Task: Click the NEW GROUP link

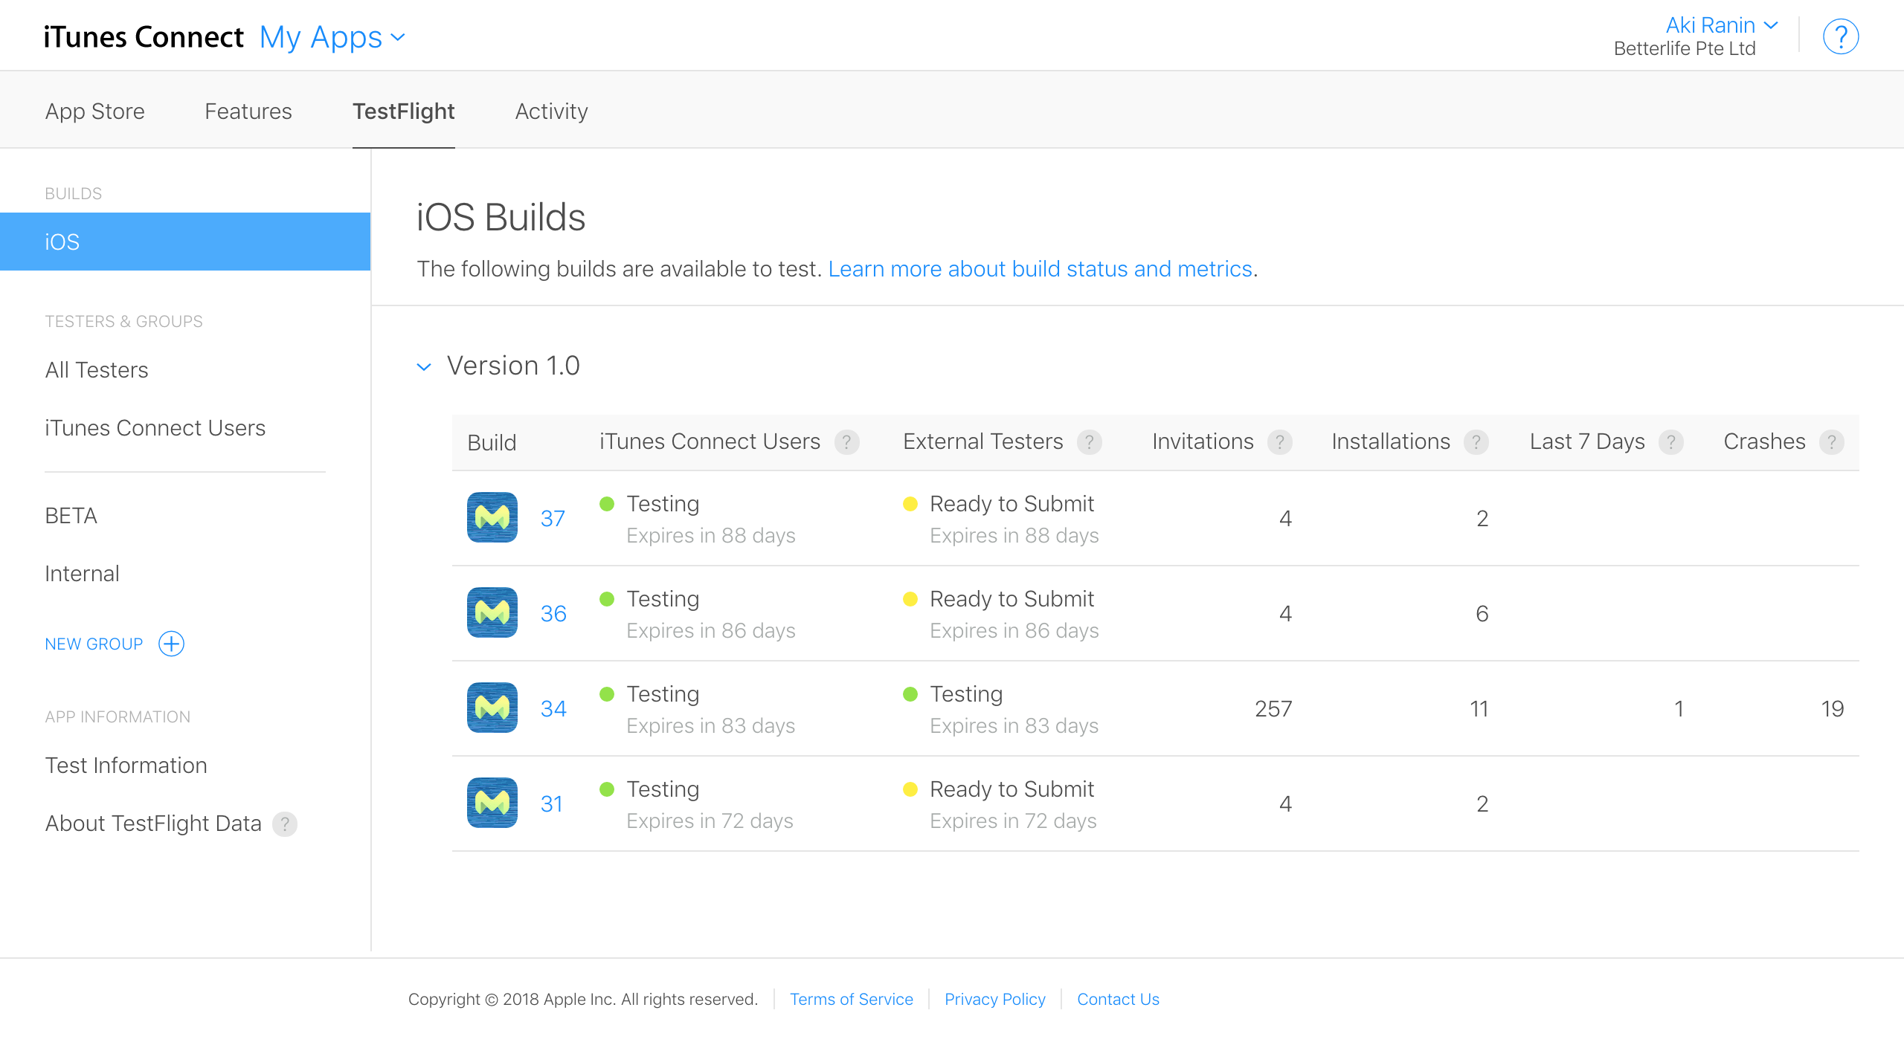Action: [94, 644]
